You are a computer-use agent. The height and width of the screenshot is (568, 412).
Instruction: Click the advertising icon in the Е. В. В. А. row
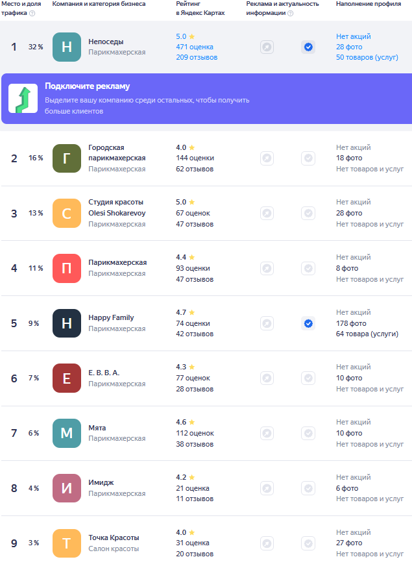coord(267,378)
